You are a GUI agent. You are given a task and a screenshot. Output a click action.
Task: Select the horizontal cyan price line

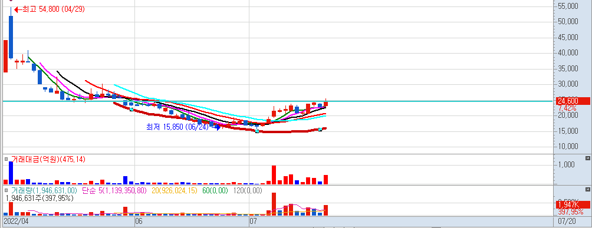[278, 101]
